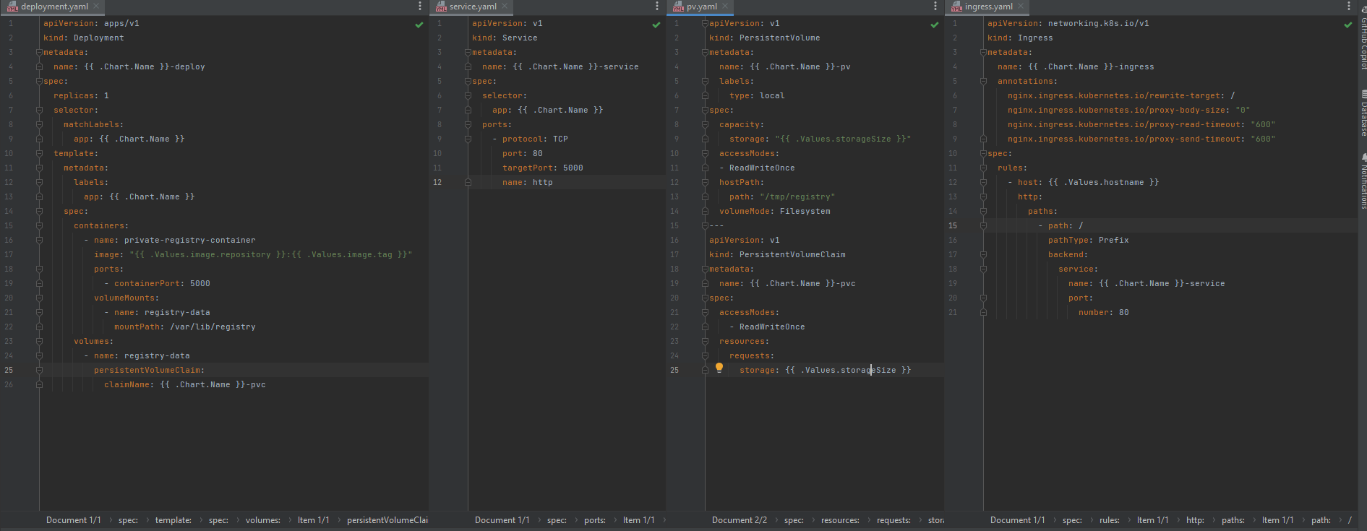Select the deployment.yaml tab

click(x=53, y=7)
